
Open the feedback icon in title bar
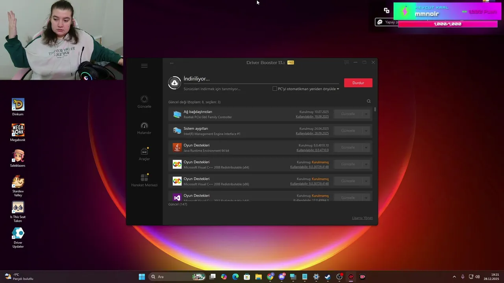tap(346, 62)
